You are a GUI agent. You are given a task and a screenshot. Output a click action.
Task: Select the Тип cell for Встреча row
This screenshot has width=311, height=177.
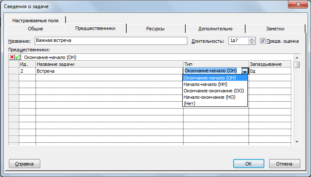[x=212, y=71]
